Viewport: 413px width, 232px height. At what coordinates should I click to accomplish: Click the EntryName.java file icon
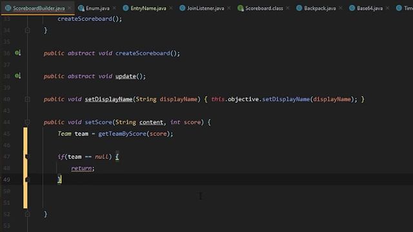(x=126, y=8)
